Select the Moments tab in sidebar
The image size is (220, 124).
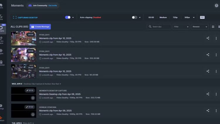[2, 29]
